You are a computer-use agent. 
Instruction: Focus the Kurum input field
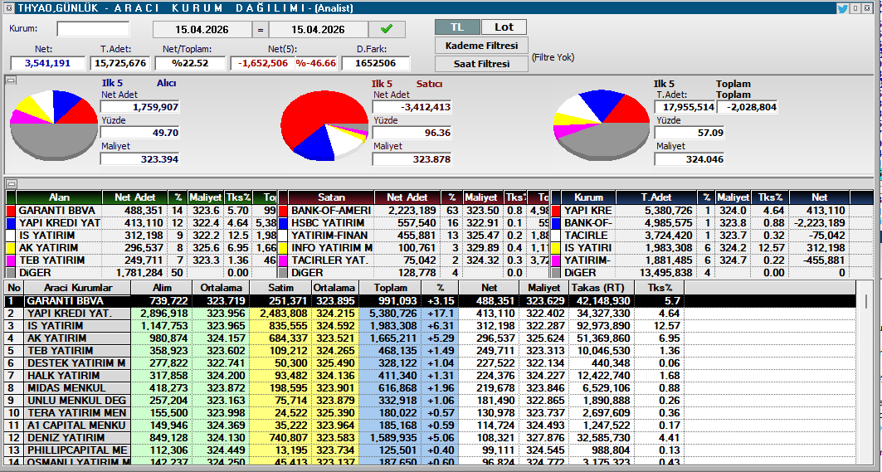click(x=93, y=29)
